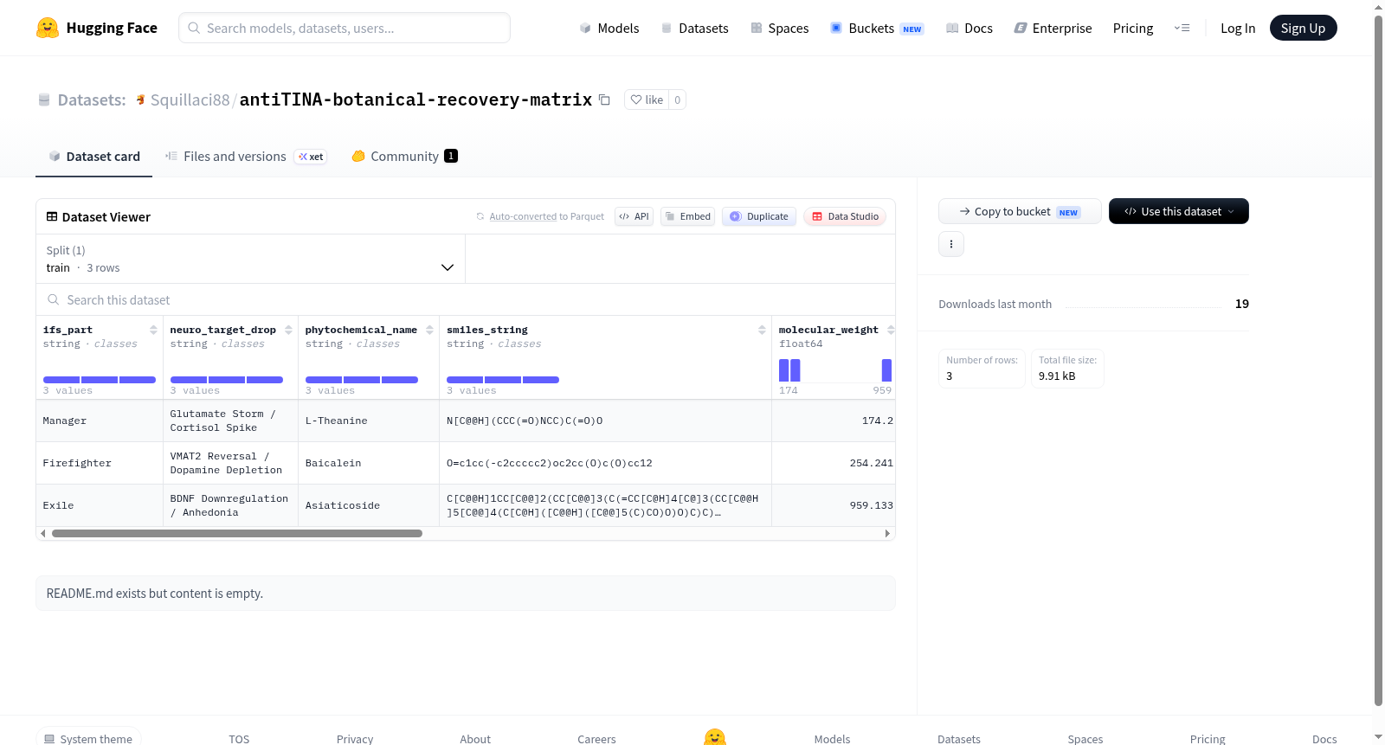
Task: Expand the Split train dropdown
Action: [x=250, y=259]
